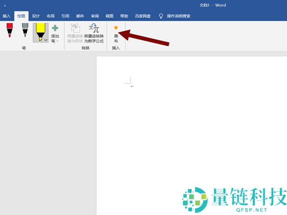Click in the blank document page

tap(191, 134)
